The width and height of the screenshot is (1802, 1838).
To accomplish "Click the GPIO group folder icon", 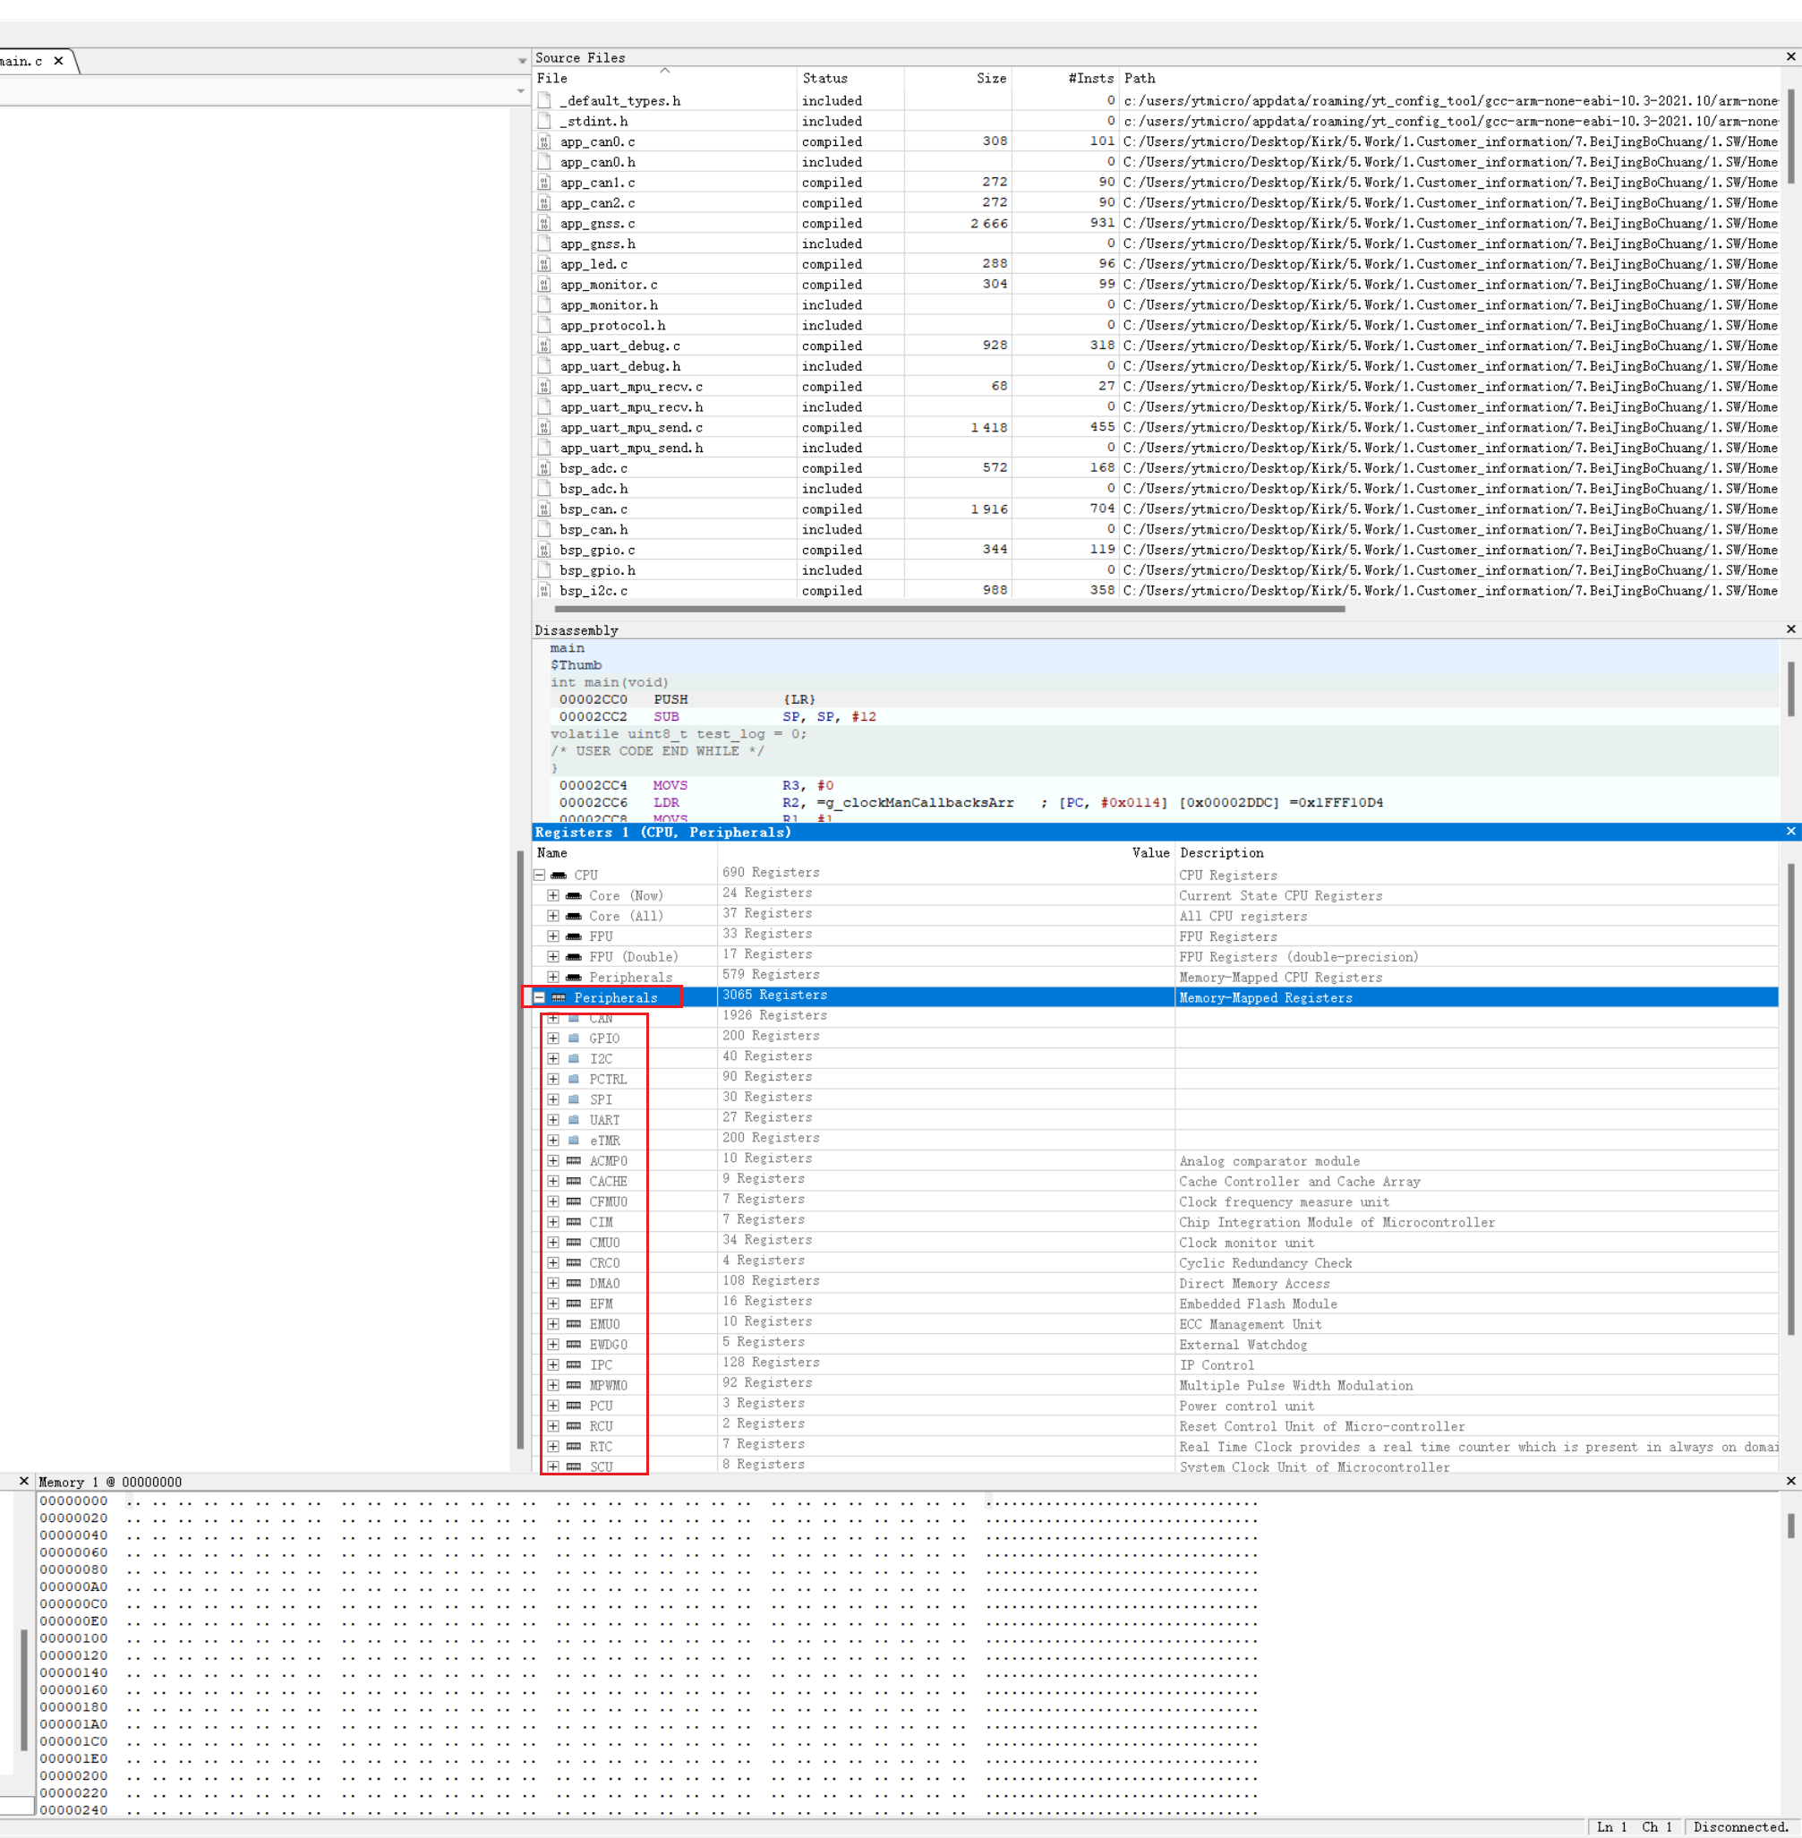I will (x=574, y=1039).
